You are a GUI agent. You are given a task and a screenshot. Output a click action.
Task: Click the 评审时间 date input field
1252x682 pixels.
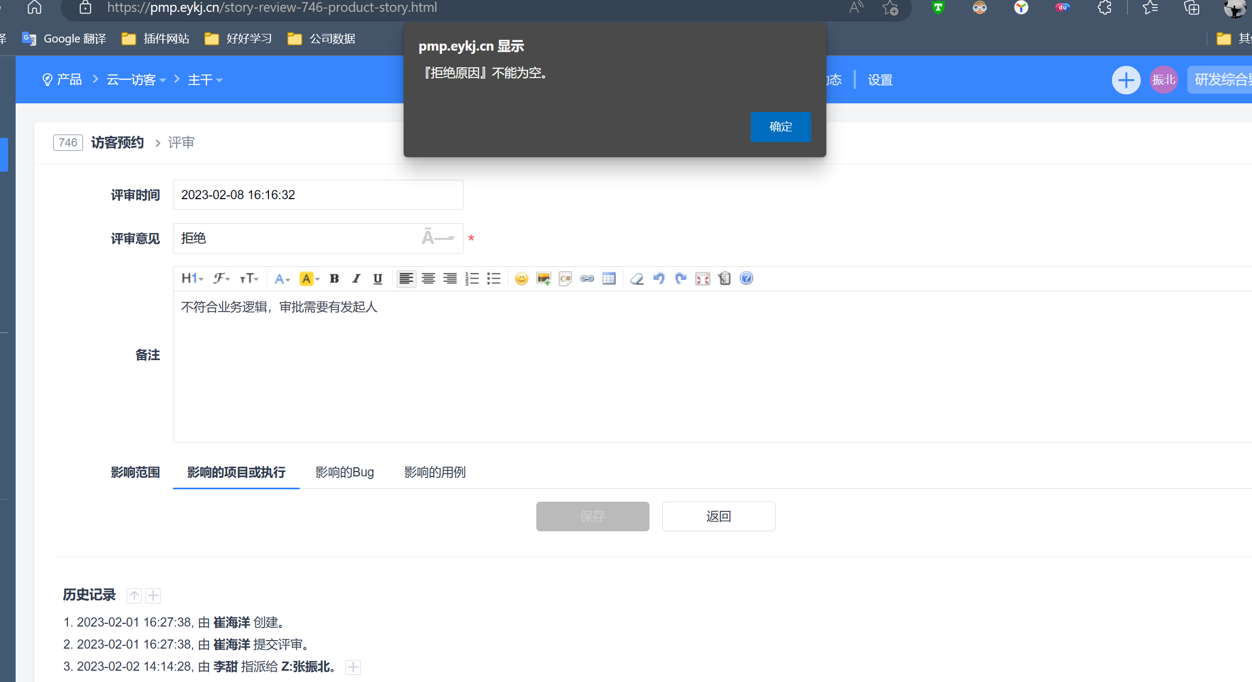click(x=317, y=195)
